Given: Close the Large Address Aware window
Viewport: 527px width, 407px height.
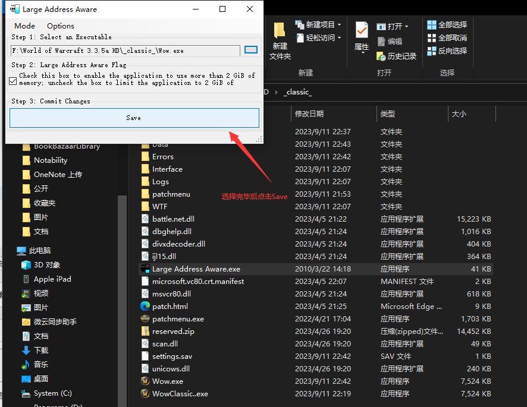Looking at the screenshot, I should click(250, 9).
